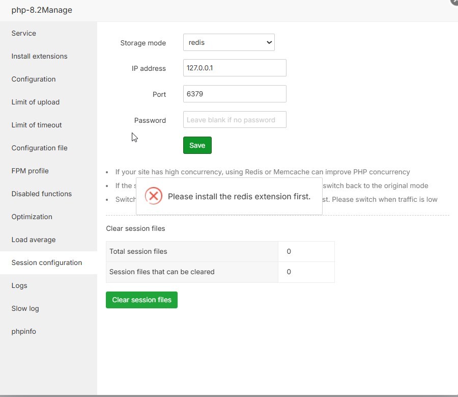Close the php-8.2 Manage dialog
This screenshot has width=458, height=397.
(454, 2)
